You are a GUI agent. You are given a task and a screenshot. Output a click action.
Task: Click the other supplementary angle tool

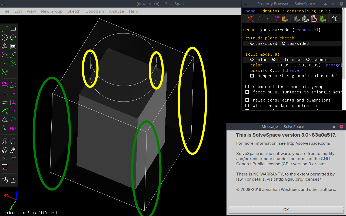point(5,128)
